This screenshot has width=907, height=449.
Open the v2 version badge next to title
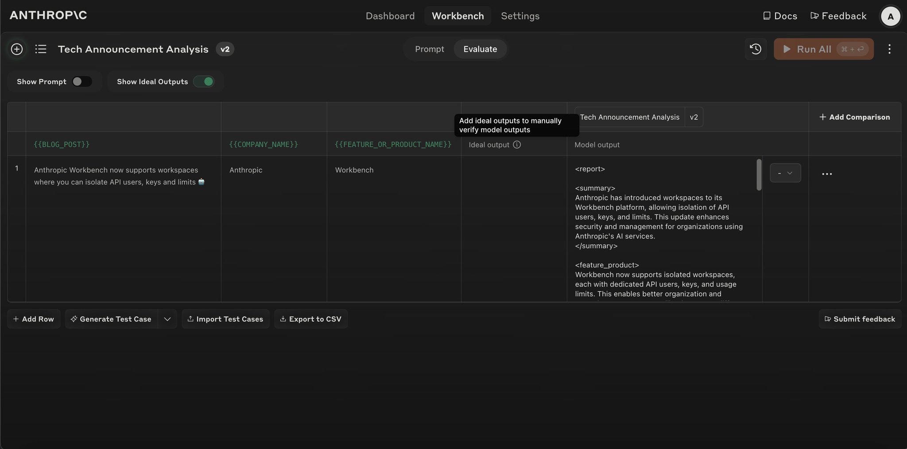[225, 49]
